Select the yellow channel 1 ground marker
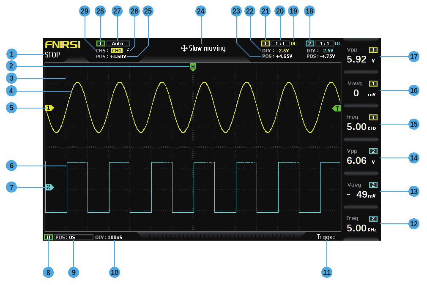Image resolution: width=427 pixels, height=285 pixels. point(49,108)
